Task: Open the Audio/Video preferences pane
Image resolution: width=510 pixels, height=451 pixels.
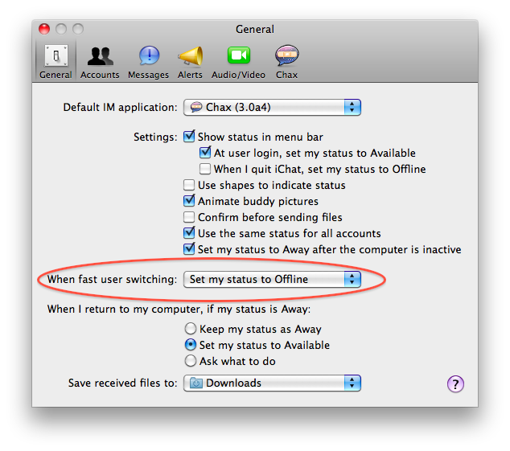Action: point(238,61)
